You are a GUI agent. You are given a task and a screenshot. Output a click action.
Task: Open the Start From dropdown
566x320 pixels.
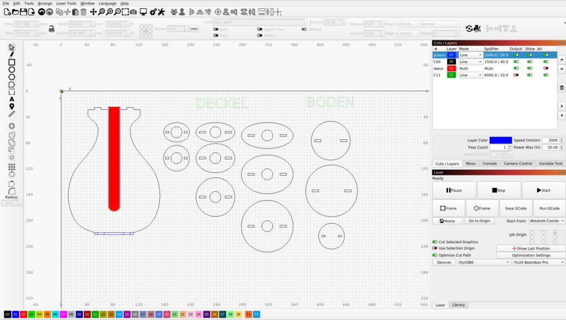pos(546,221)
